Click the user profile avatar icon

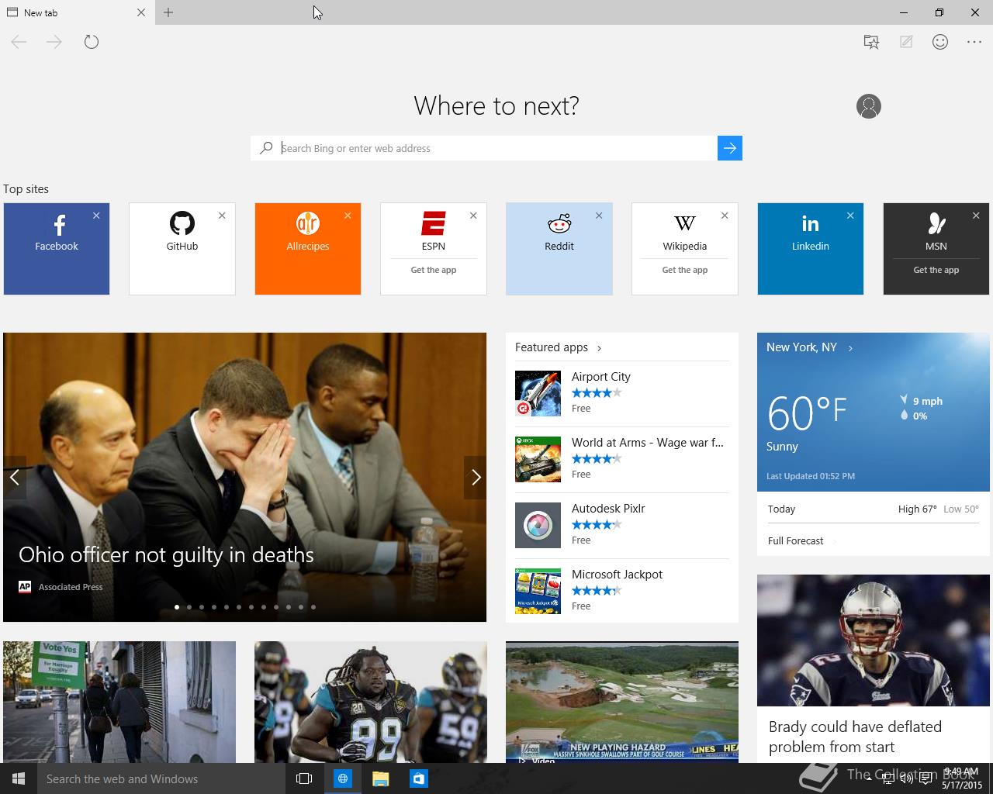(x=869, y=106)
